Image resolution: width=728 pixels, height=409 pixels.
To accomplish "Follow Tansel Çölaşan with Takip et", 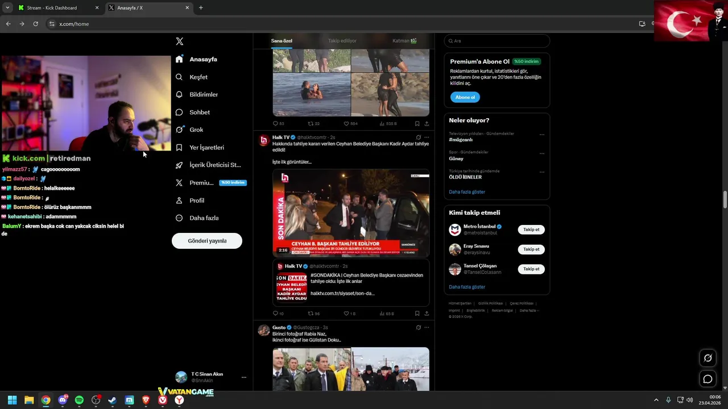I will coord(531,269).
